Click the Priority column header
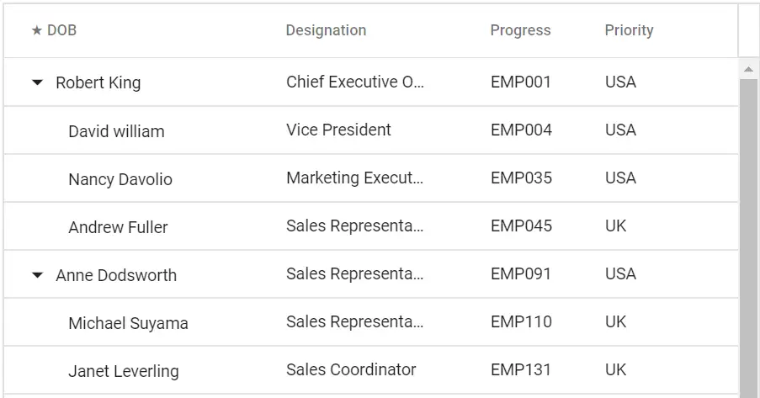760x398 pixels. tap(629, 31)
